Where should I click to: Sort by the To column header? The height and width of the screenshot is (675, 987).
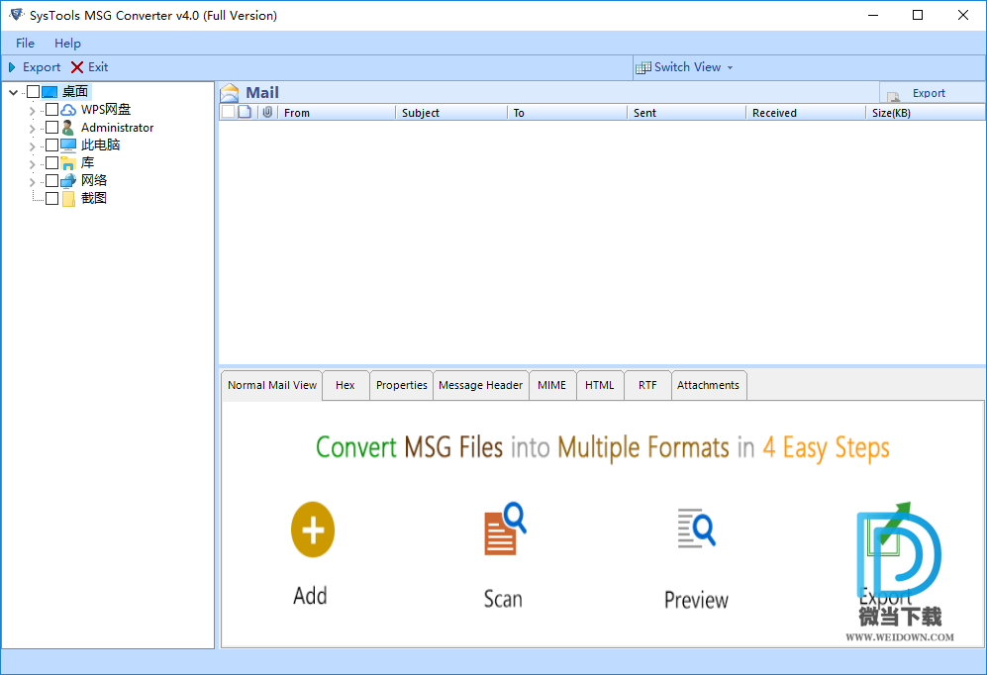tap(566, 113)
